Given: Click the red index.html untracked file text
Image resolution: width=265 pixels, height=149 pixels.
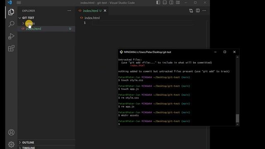Looking at the screenshot, I should coord(137,65).
